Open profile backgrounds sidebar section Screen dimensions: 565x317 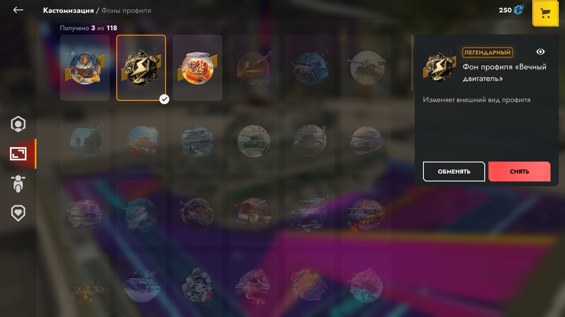[18, 154]
